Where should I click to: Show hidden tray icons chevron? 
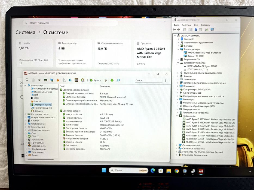click(250, 171)
